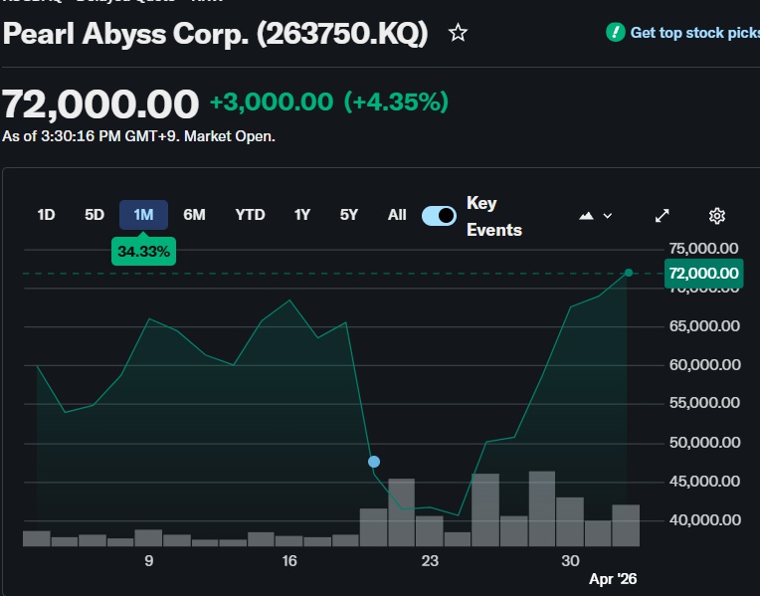
Task: Click the green exclamation icon beside stock picks
Action: [x=616, y=33]
